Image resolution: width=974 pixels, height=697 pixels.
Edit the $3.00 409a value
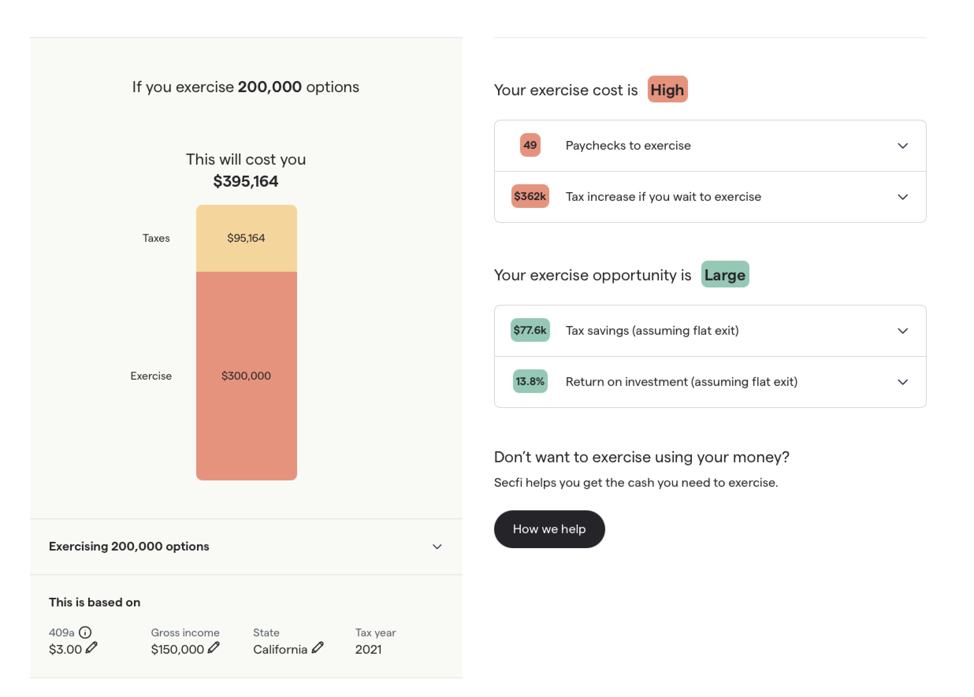point(92,649)
